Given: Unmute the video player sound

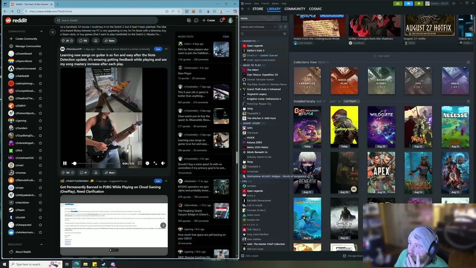Looking at the screenshot, I should (x=163, y=163).
